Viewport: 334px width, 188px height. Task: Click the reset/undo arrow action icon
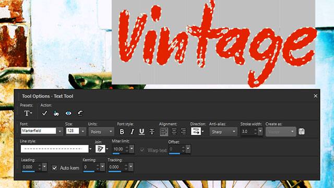click(x=80, y=113)
